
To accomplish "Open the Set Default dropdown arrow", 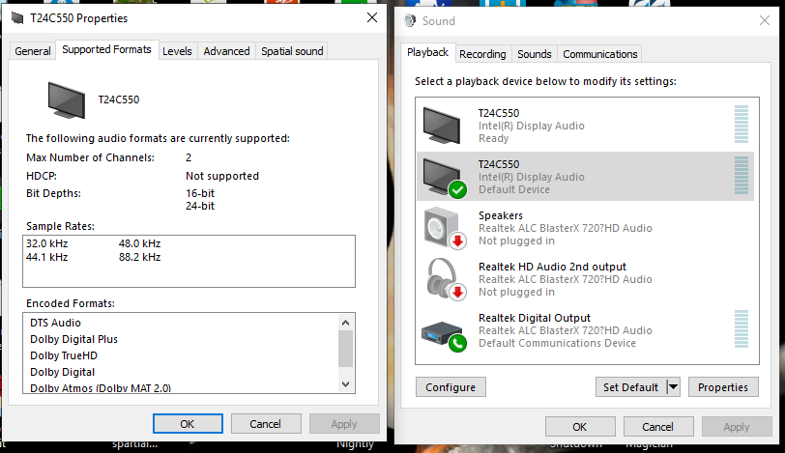I will click(x=674, y=387).
